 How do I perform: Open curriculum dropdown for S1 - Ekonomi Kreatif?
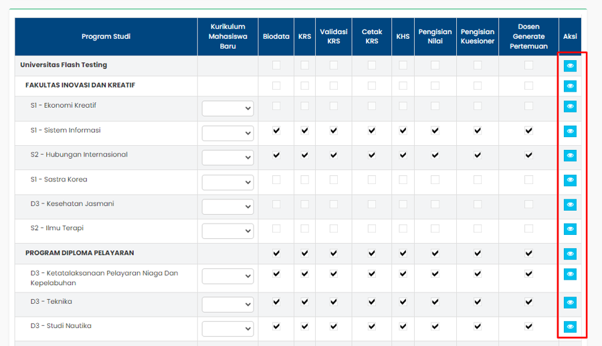[x=227, y=108]
